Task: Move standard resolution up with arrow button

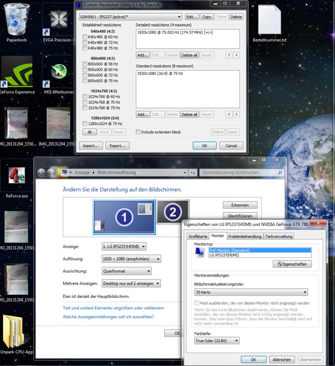Action: click(x=229, y=114)
